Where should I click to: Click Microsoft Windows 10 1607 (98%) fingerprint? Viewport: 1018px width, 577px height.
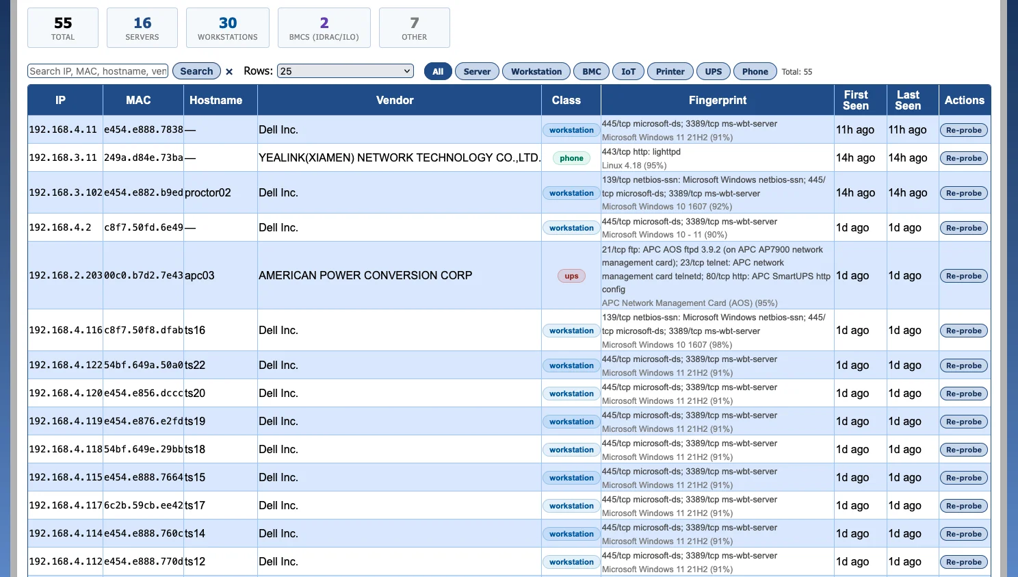point(667,344)
